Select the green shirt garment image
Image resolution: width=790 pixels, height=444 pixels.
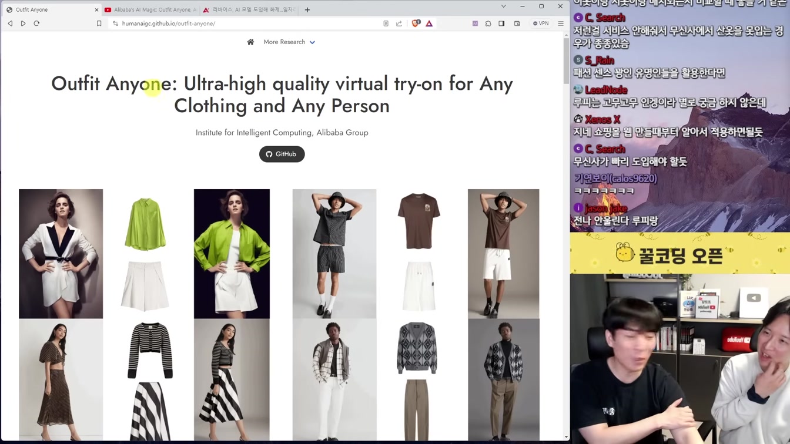[x=145, y=224]
